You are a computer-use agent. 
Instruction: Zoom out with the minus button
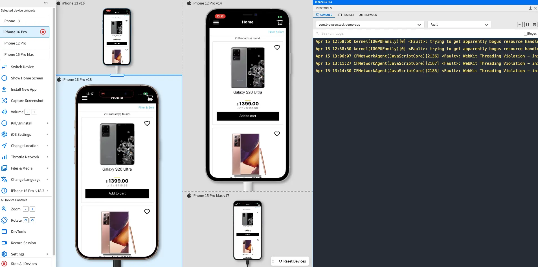(26, 209)
